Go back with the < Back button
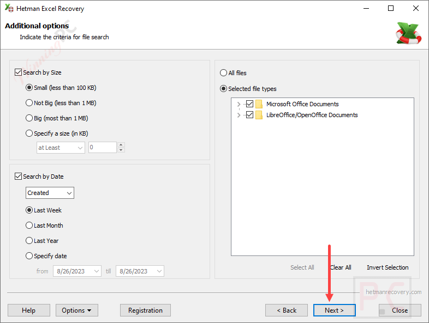The image size is (429, 323). click(x=287, y=310)
